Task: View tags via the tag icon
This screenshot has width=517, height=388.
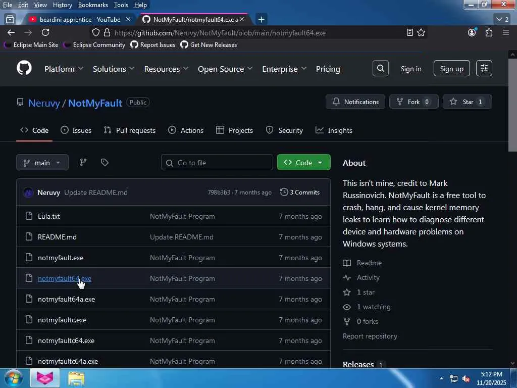Action: pyautogui.click(x=105, y=162)
